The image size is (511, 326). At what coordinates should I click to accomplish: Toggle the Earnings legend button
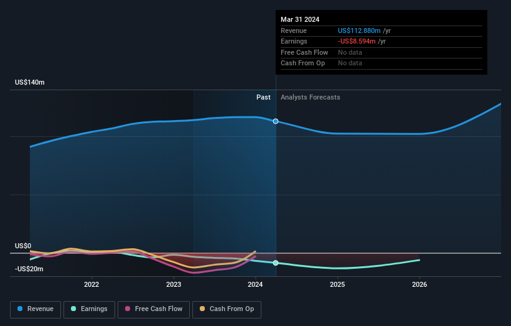click(x=89, y=309)
